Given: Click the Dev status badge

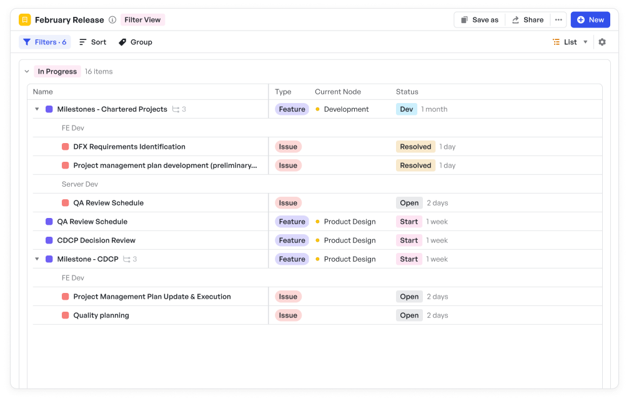Looking at the screenshot, I should click(x=407, y=109).
